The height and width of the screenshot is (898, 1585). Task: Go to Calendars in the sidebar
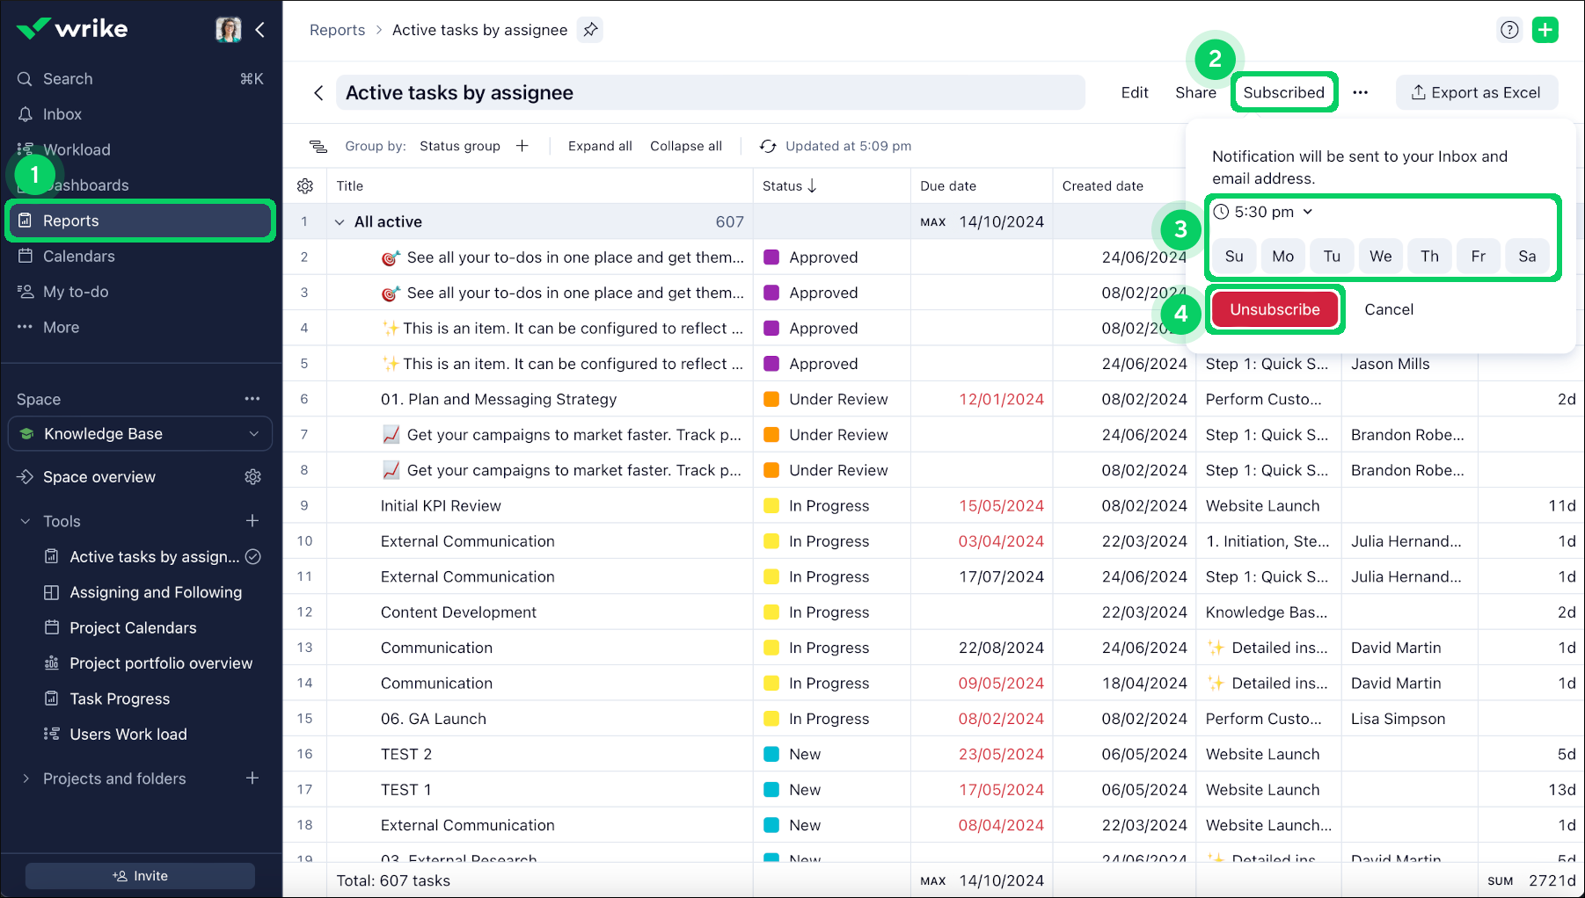coord(78,257)
